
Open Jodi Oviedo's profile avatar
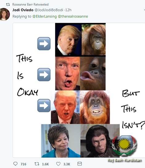(x=5, y=14)
